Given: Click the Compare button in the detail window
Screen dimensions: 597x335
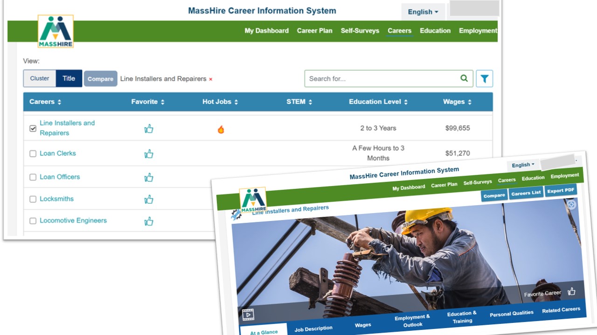Looking at the screenshot, I should [494, 196].
